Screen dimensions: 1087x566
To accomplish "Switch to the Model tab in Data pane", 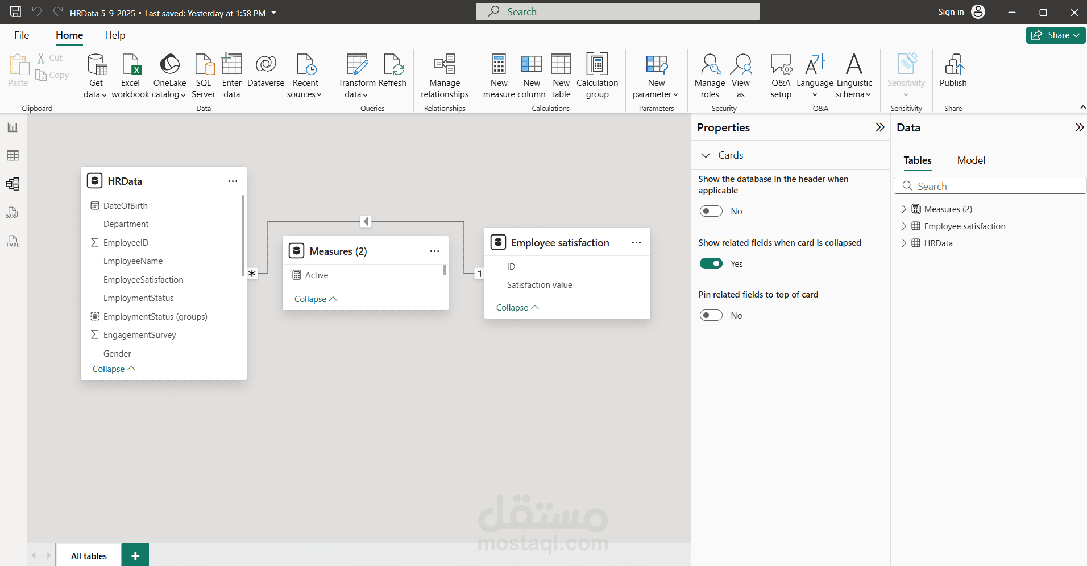I will pyautogui.click(x=971, y=160).
